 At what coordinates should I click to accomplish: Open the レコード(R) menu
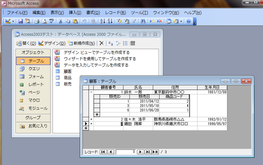click(115, 12)
